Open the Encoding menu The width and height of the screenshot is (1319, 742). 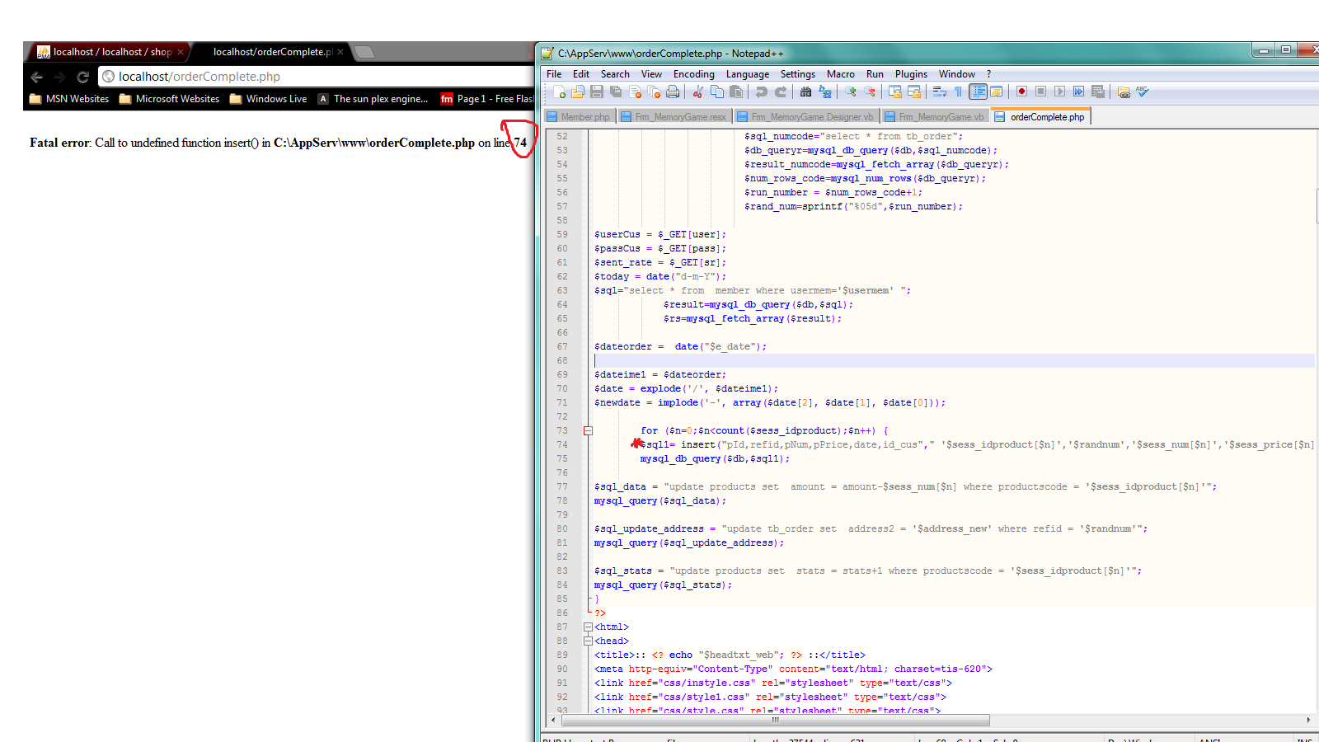coord(693,74)
